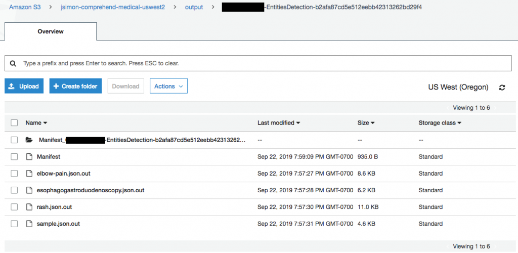Sort by the Storage class column header

(440, 123)
